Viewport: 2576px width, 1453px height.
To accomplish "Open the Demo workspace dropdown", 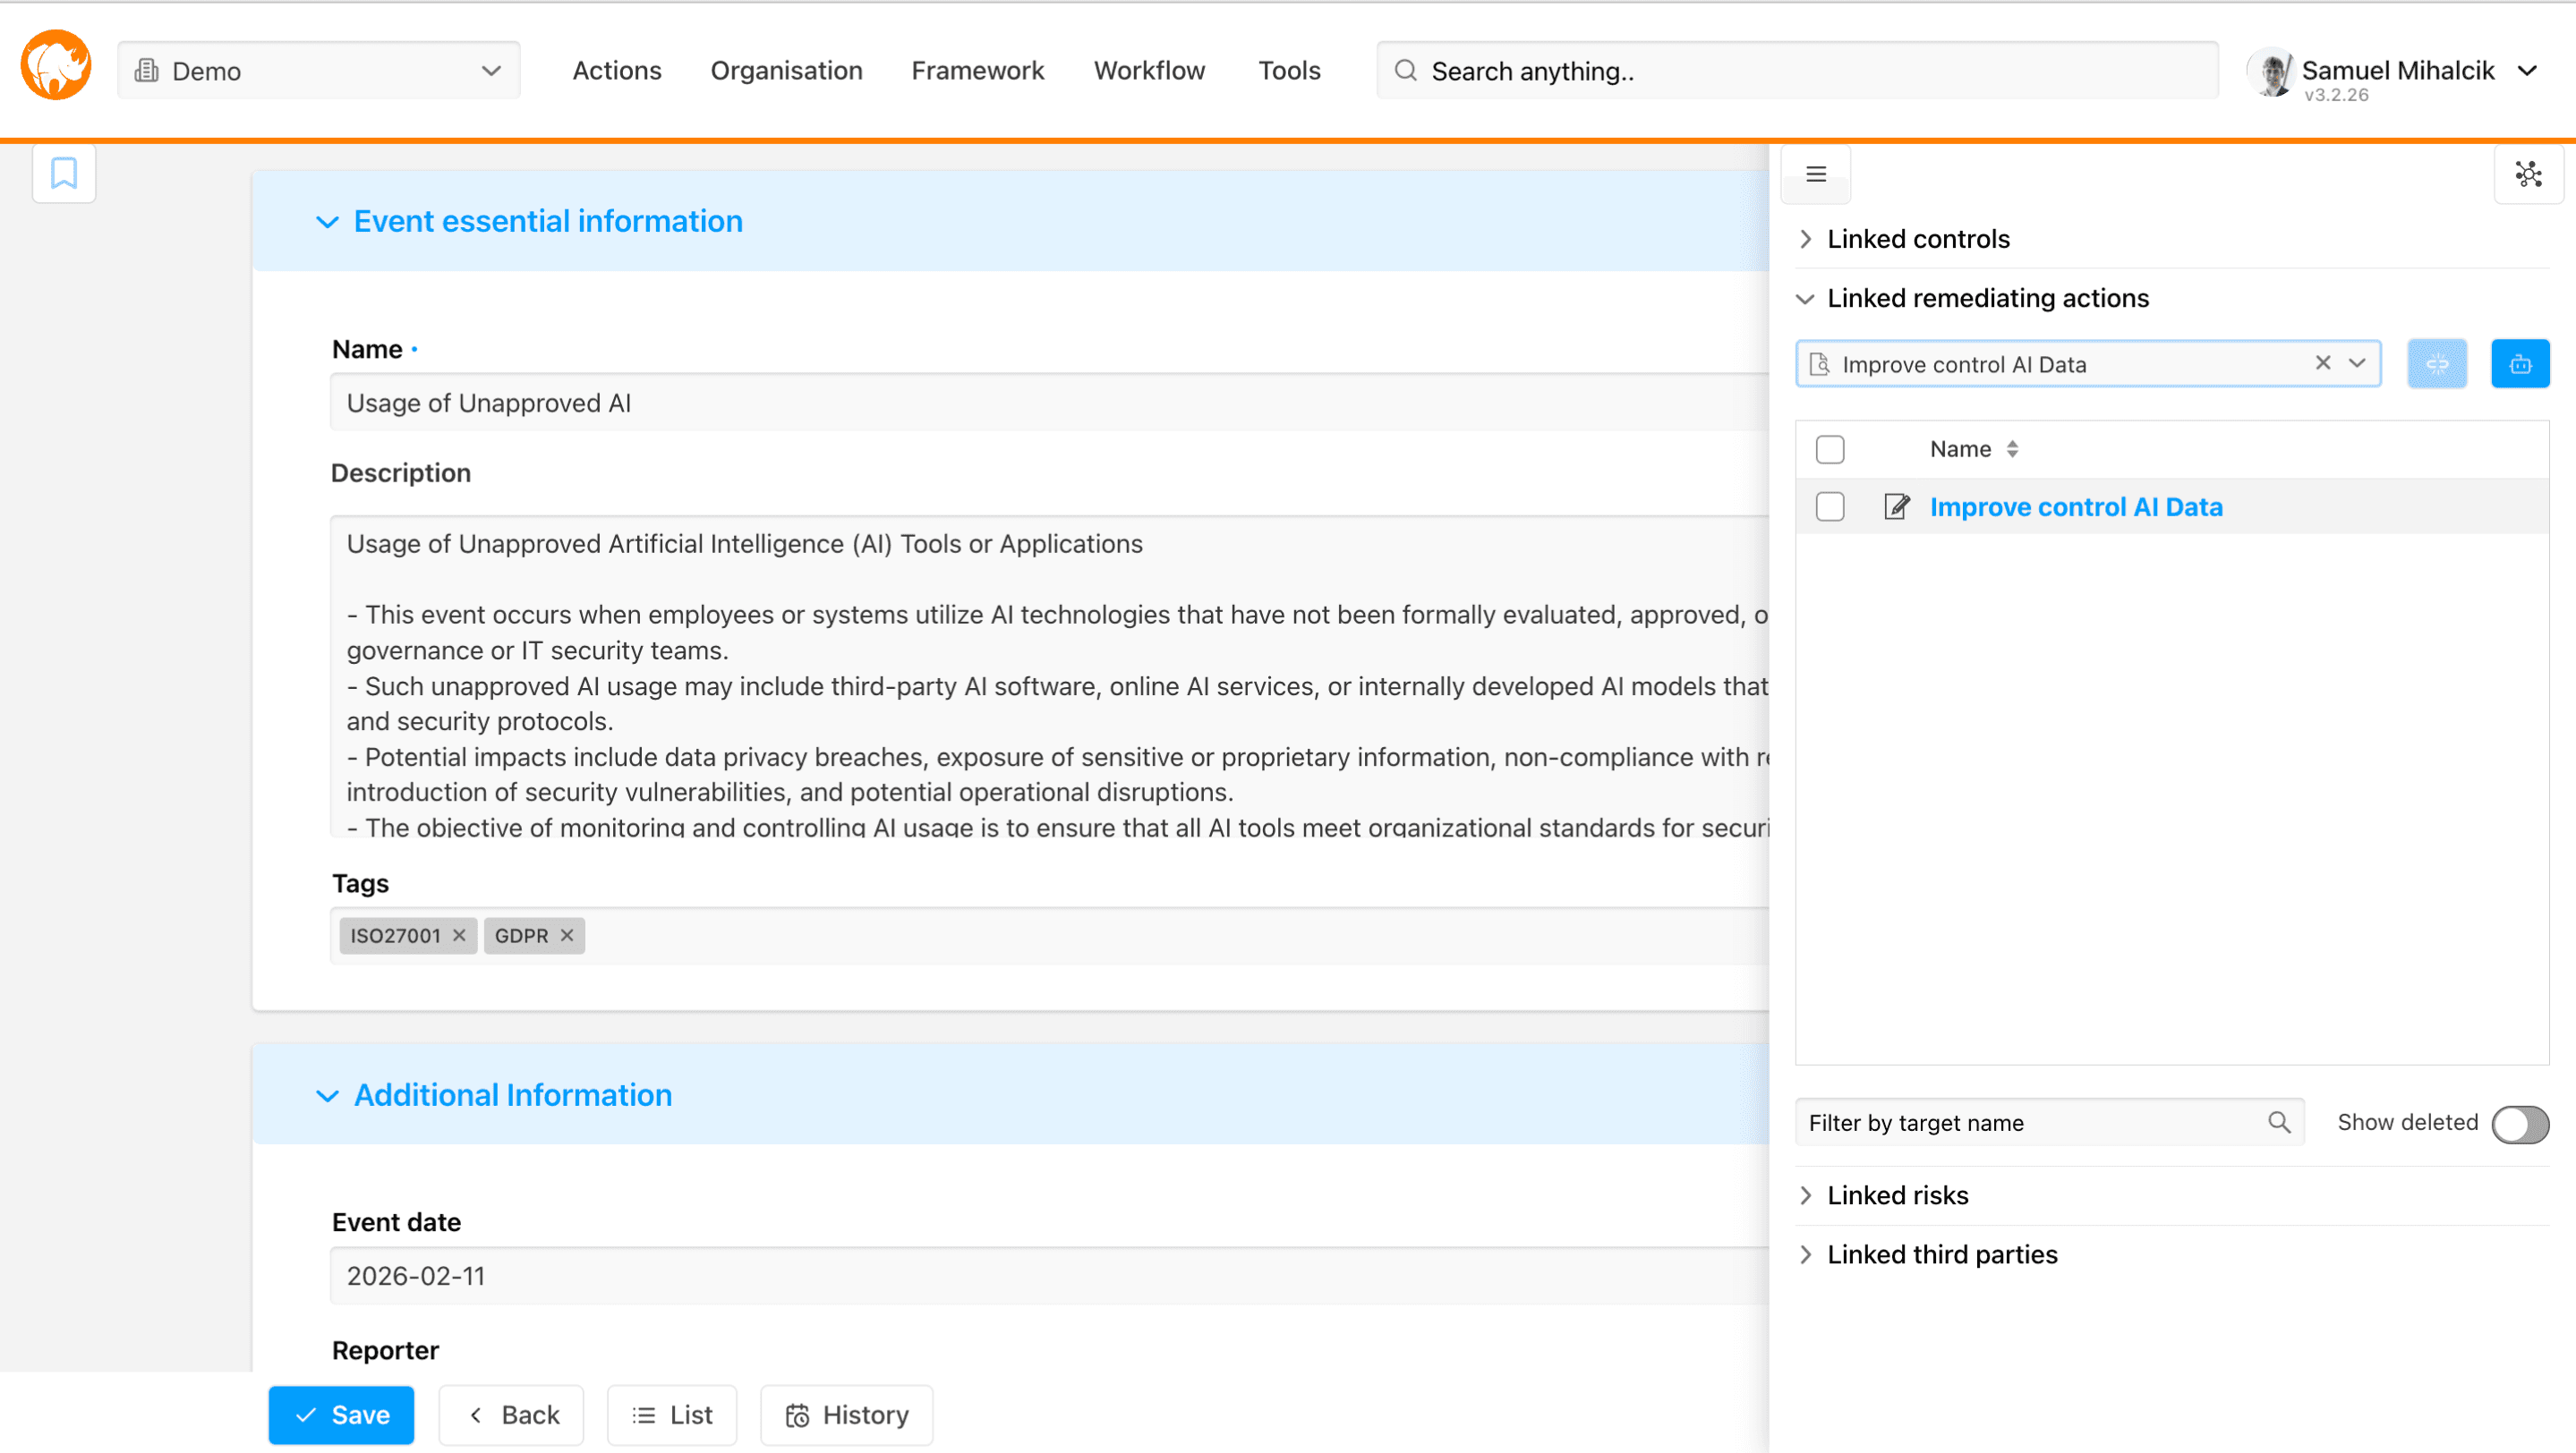I will coord(489,70).
